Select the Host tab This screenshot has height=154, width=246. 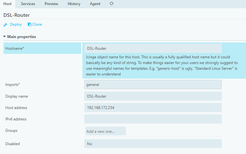click(x=8, y=4)
